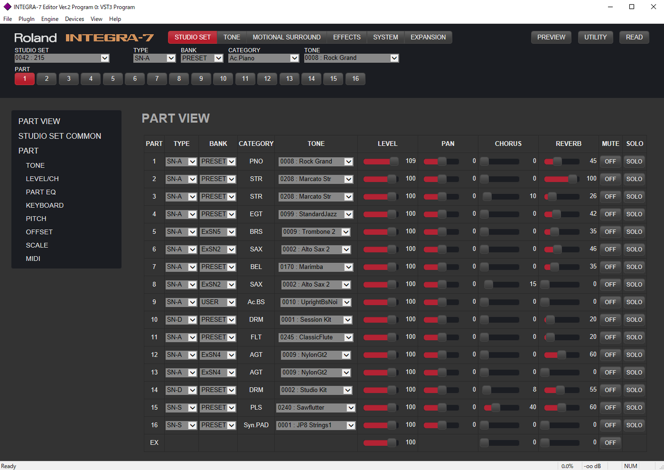Open KEYBOARD in the sidebar
This screenshot has width=664, height=470.
pos(45,206)
